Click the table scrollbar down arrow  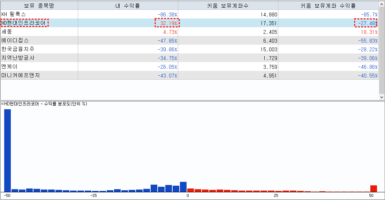tap(382, 97)
